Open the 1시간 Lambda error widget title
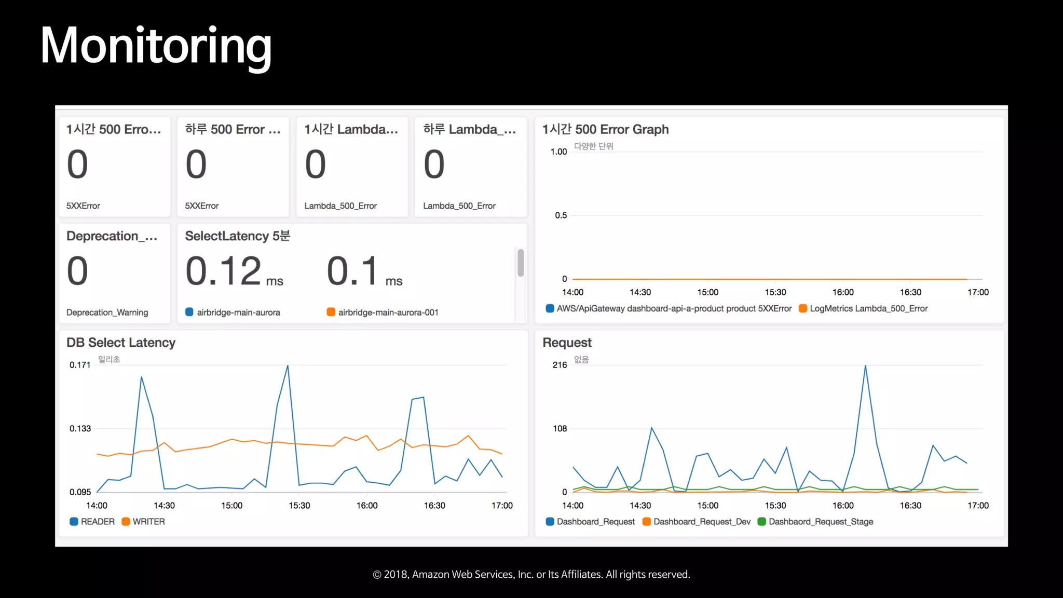The height and width of the screenshot is (598, 1063). coord(351,129)
